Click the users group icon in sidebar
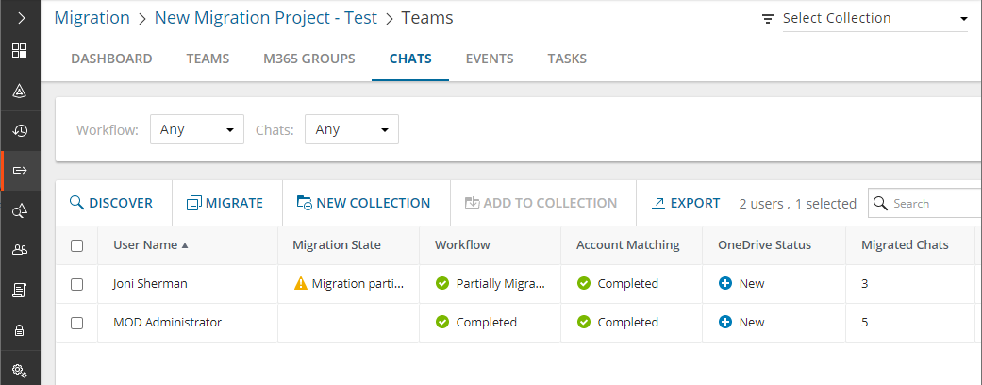 coord(20,250)
